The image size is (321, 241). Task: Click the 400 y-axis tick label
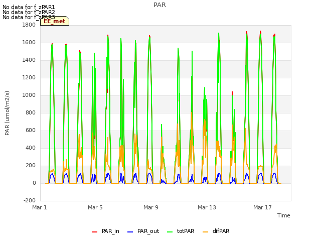(31, 148)
